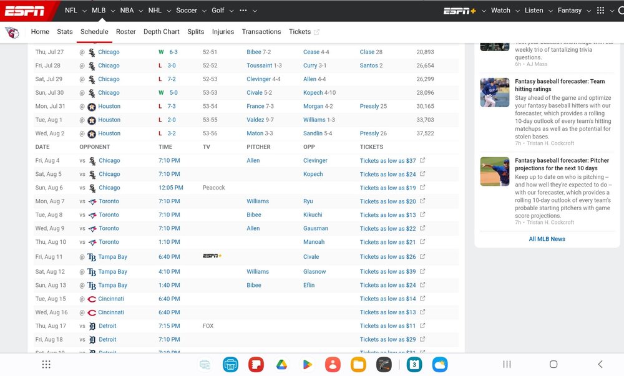
Task: Open Tampa Bay link for Fri, Aug 11
Action: 112,257
